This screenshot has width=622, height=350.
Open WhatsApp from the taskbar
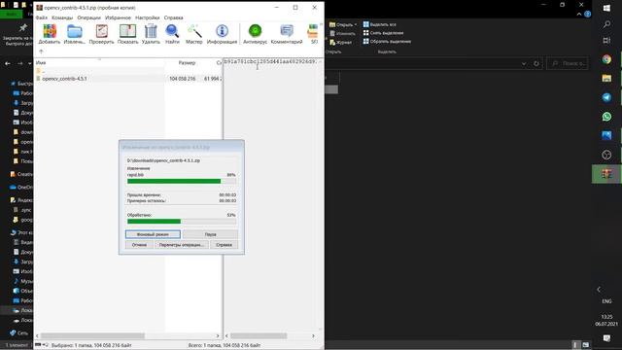(x=606, y=117)
